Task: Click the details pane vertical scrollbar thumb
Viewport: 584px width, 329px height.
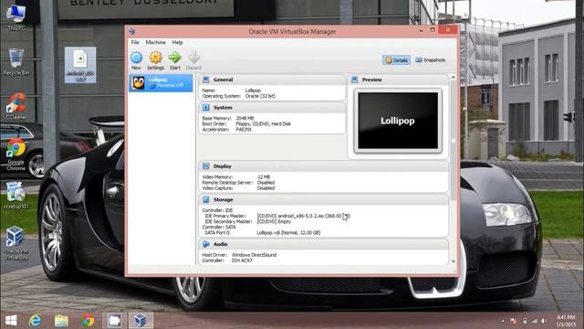Action: click(454, 140)
